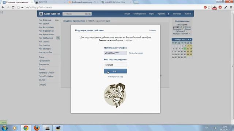Screen dimensions: 234x131
Task: Switch to the sokol491.tk browser tab
Action: 116,2
